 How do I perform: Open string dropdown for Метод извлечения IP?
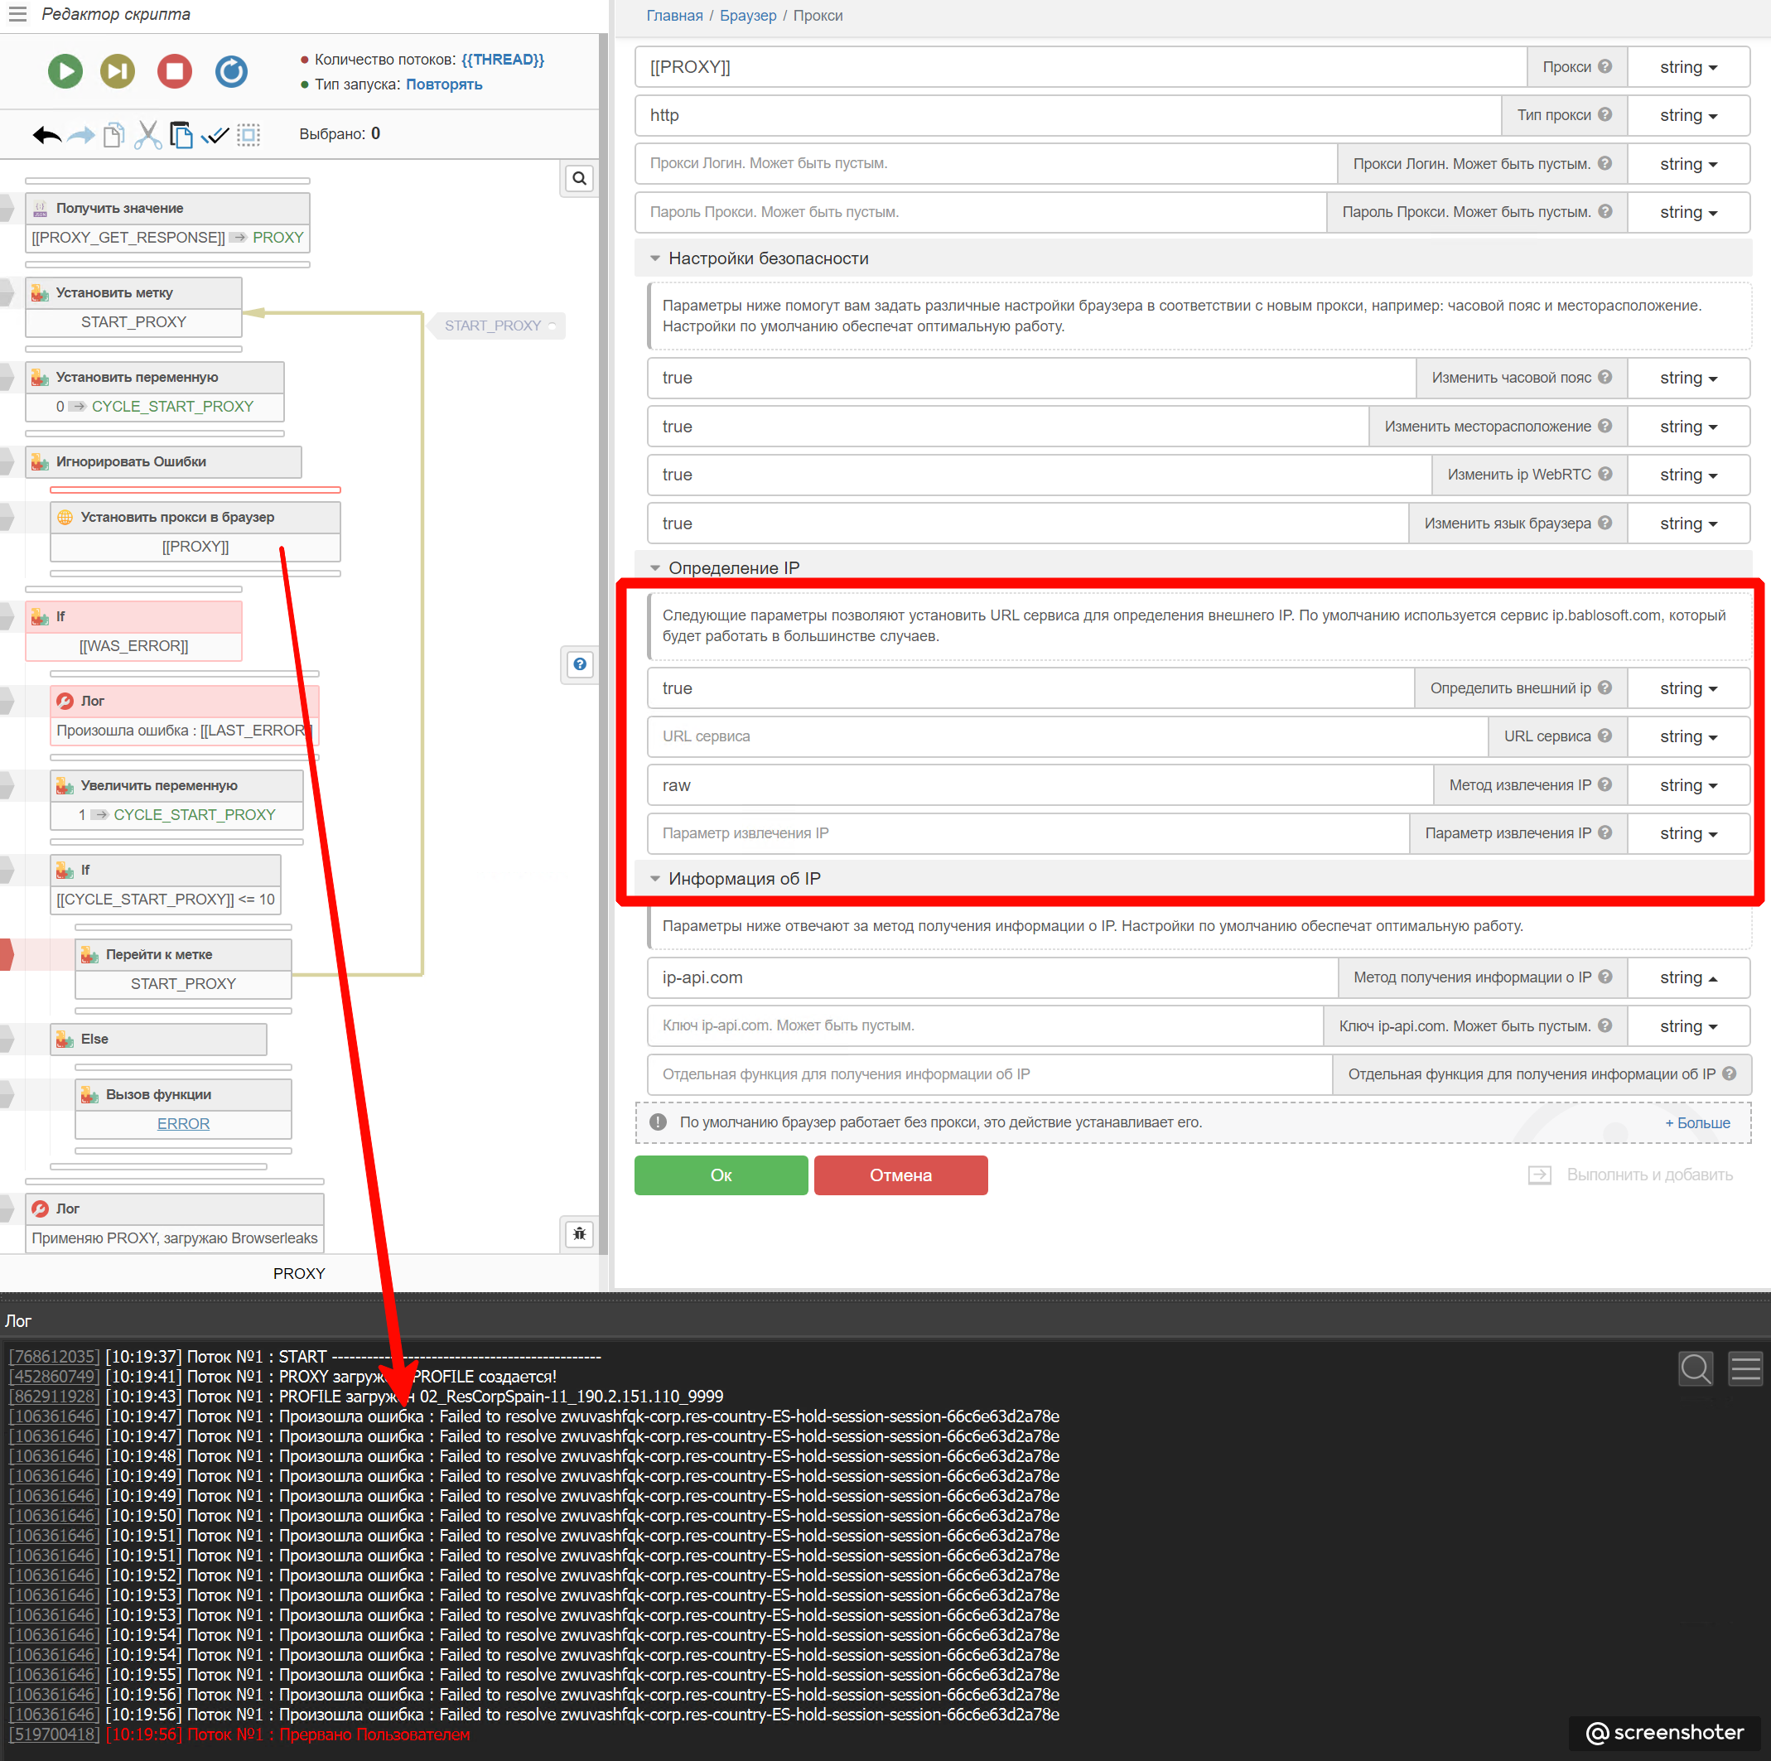point(1687,785)
